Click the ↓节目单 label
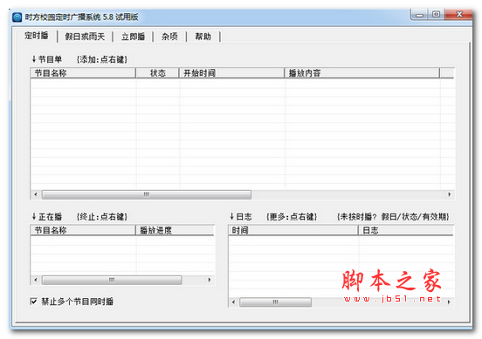The width and height of the screenshot is (482, 339). [47, 59]
